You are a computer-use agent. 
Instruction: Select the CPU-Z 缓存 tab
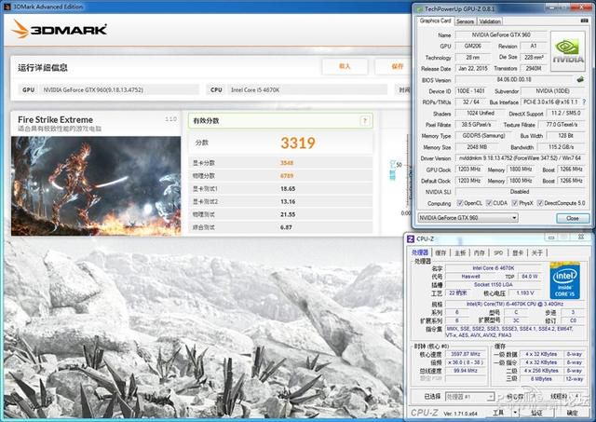pos(440,252)
